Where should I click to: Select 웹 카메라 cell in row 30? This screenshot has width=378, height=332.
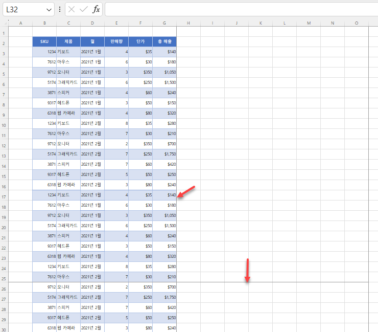tap(68, 328)
